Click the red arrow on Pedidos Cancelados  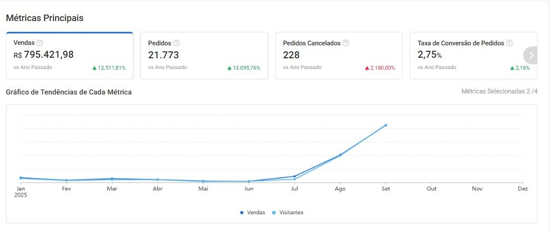(x=367, y=68)
